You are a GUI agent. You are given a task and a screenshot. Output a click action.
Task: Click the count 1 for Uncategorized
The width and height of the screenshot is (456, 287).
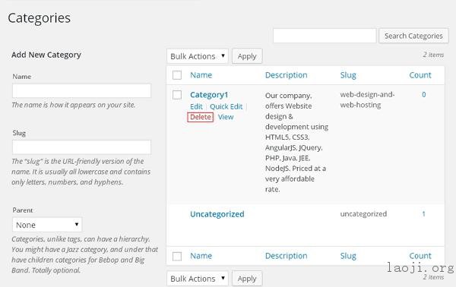(424, 214)
